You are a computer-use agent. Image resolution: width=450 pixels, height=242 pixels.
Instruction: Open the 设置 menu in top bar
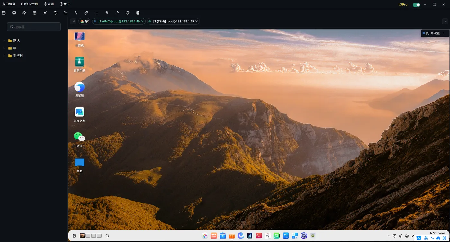point(49,4)
